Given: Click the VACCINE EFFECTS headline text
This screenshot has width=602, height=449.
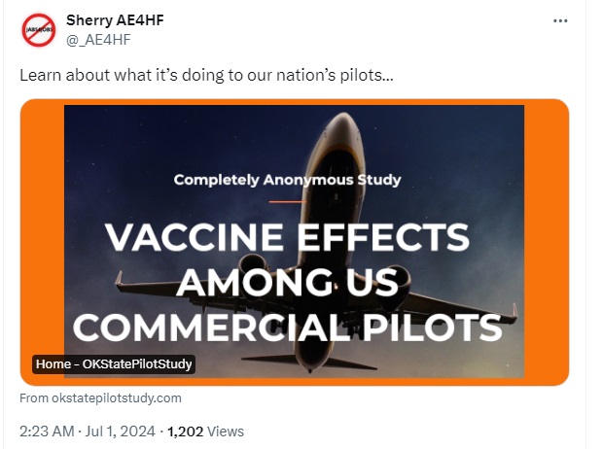Looking at the screenshot, I should click(x=287, y=237).
